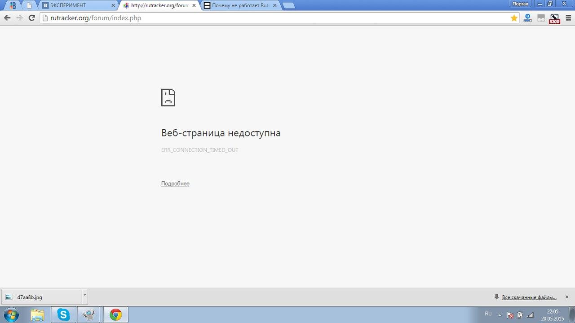Click the Подробнее link

pos(175,183)
